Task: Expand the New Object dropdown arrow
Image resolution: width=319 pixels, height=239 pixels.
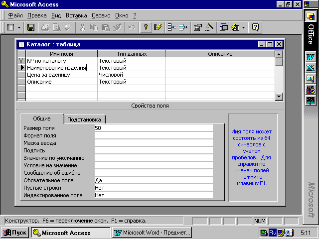Action: (x=244, y=27)
